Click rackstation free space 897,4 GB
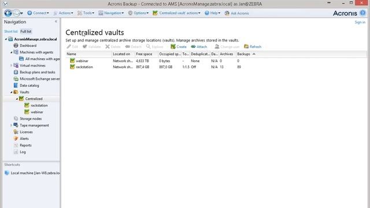 (x=143, y=67)
